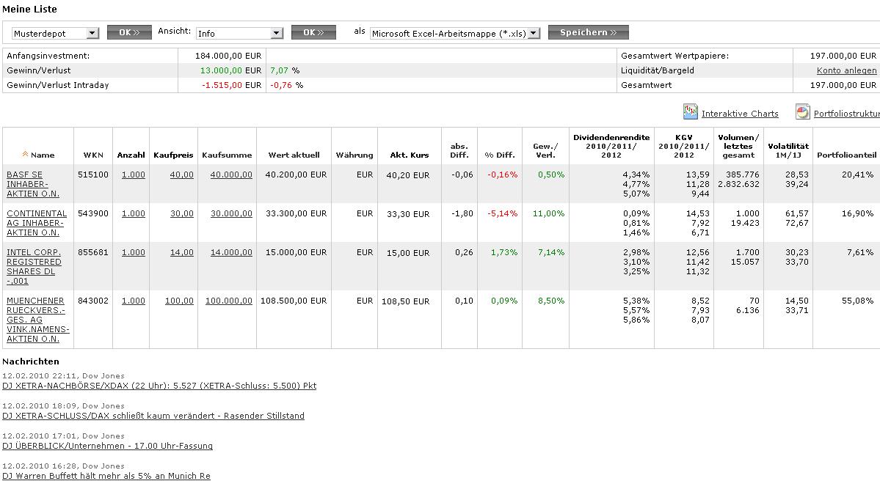
Task: Click the Dividendenrendite column header
Action: 611,146
